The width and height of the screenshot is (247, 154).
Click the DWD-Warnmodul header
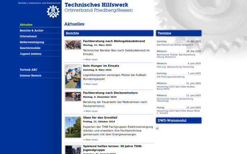[179, 120]
